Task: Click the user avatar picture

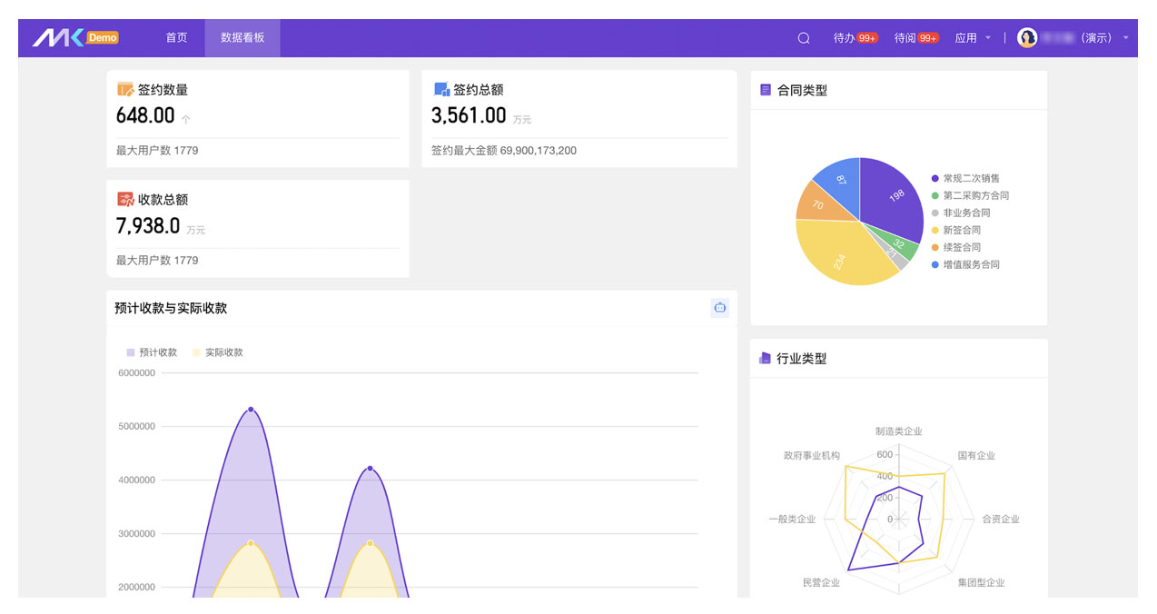Action: click(x=1027, y=38)
